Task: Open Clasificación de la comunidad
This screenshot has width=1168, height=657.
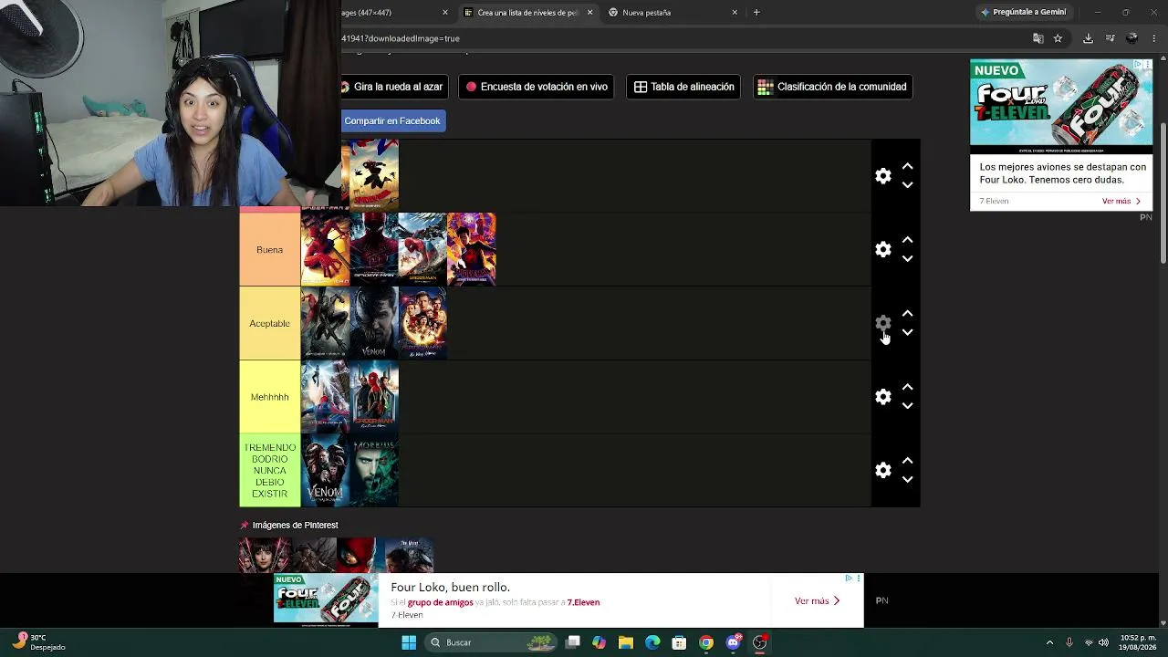Action: [832, 87]
